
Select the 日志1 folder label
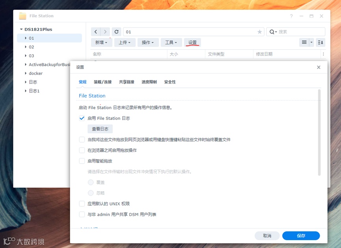pyautogui.click(x=34, y=91)
